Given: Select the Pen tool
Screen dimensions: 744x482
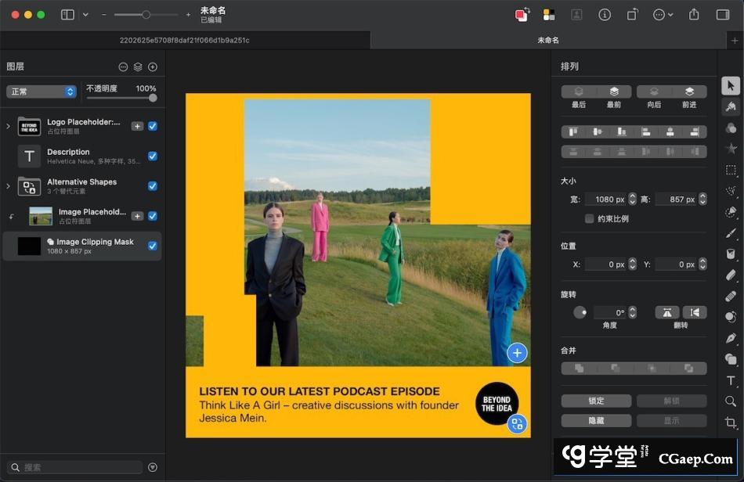Looking at the screenshot, I should pos(730,338).
